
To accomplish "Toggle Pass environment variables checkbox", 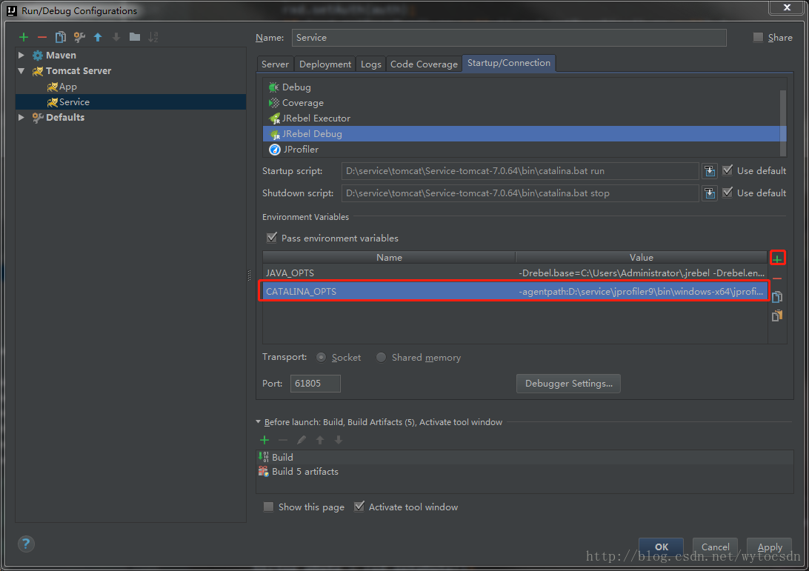I will tap(272, 237).
